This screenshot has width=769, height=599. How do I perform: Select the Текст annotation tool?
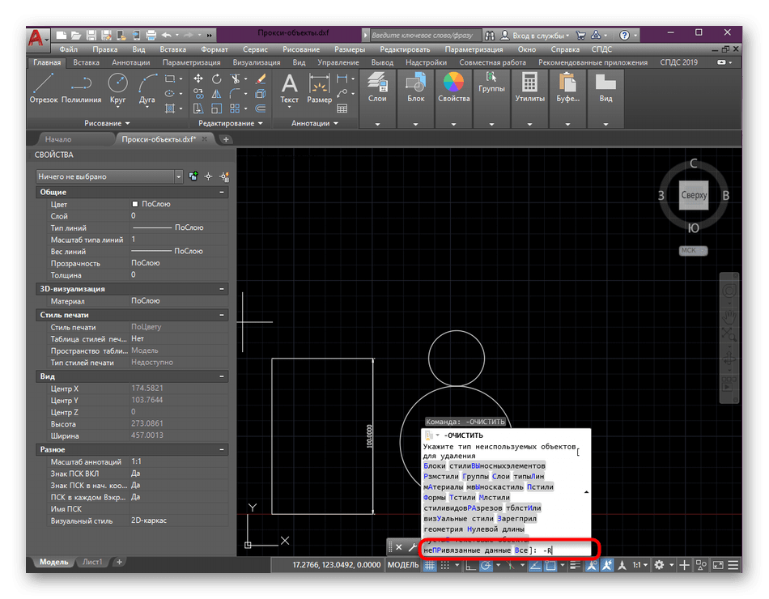coord(289,87)
